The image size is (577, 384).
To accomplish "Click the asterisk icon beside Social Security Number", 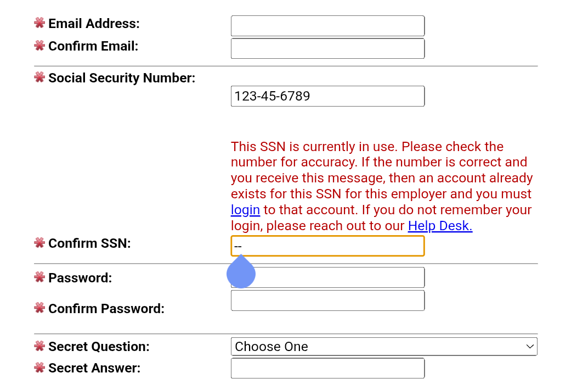I will 39,77.
